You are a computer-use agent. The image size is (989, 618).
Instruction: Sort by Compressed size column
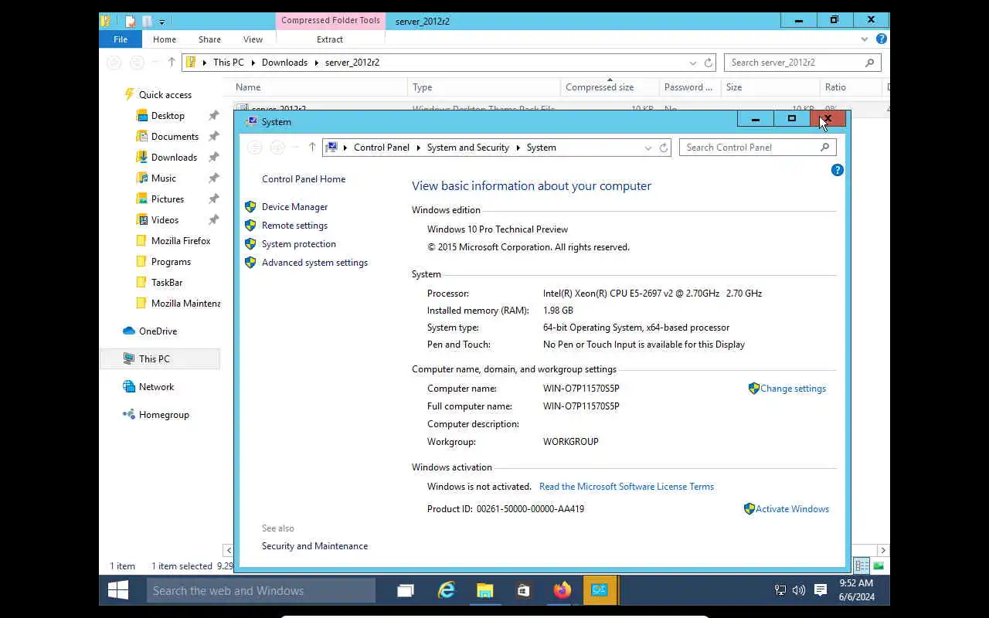click(x=610, y=87)
